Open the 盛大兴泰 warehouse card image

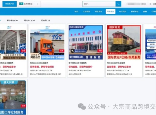point(13,98)
